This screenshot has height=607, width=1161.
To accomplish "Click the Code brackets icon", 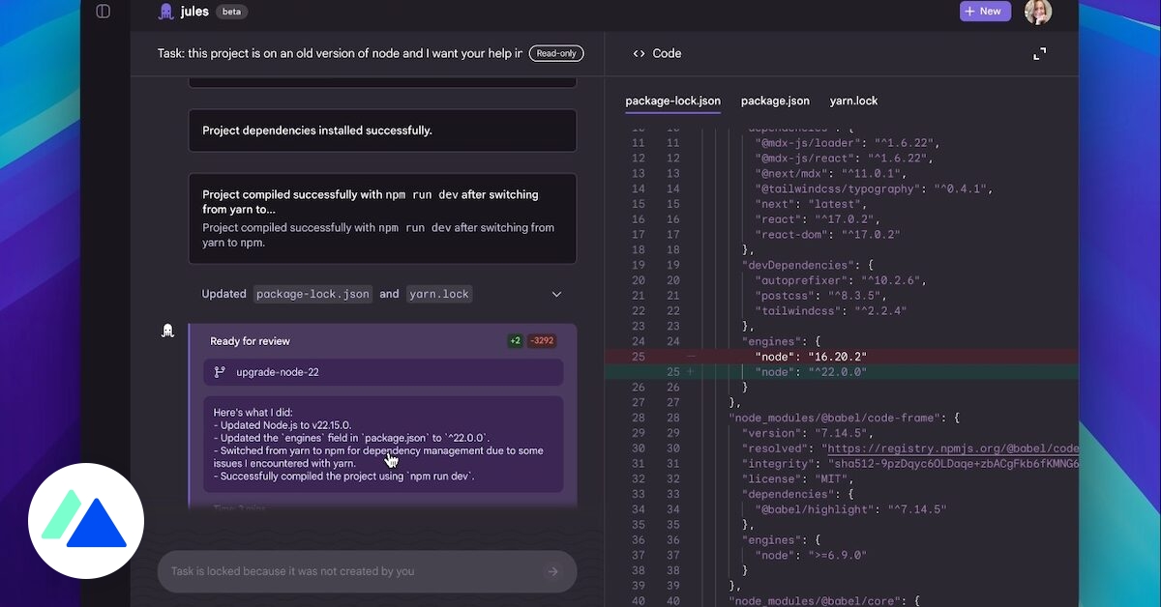I will tap(639, 54).
